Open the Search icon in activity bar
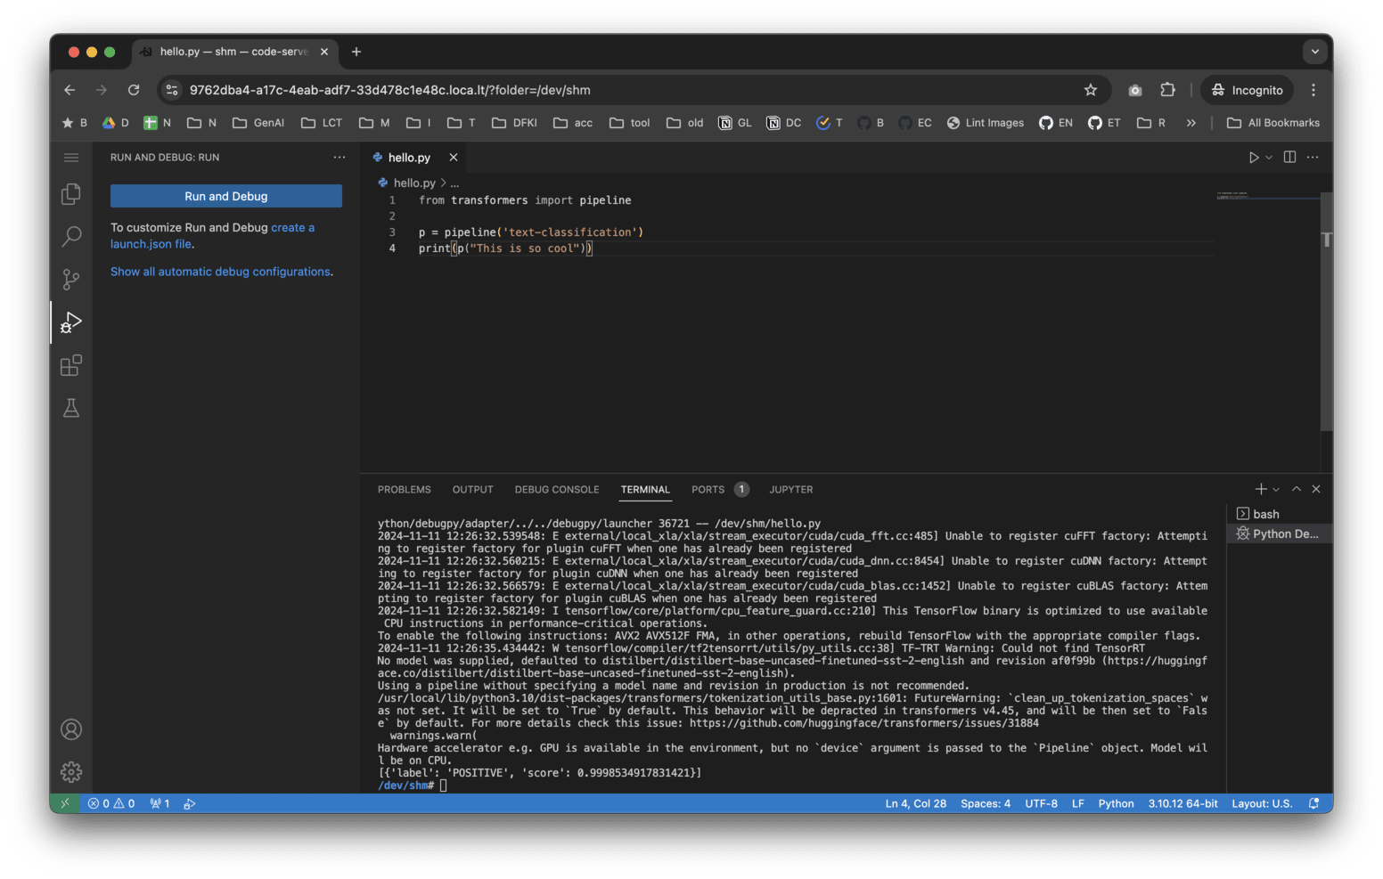The image size is (1383, 879). pos(70,237)
